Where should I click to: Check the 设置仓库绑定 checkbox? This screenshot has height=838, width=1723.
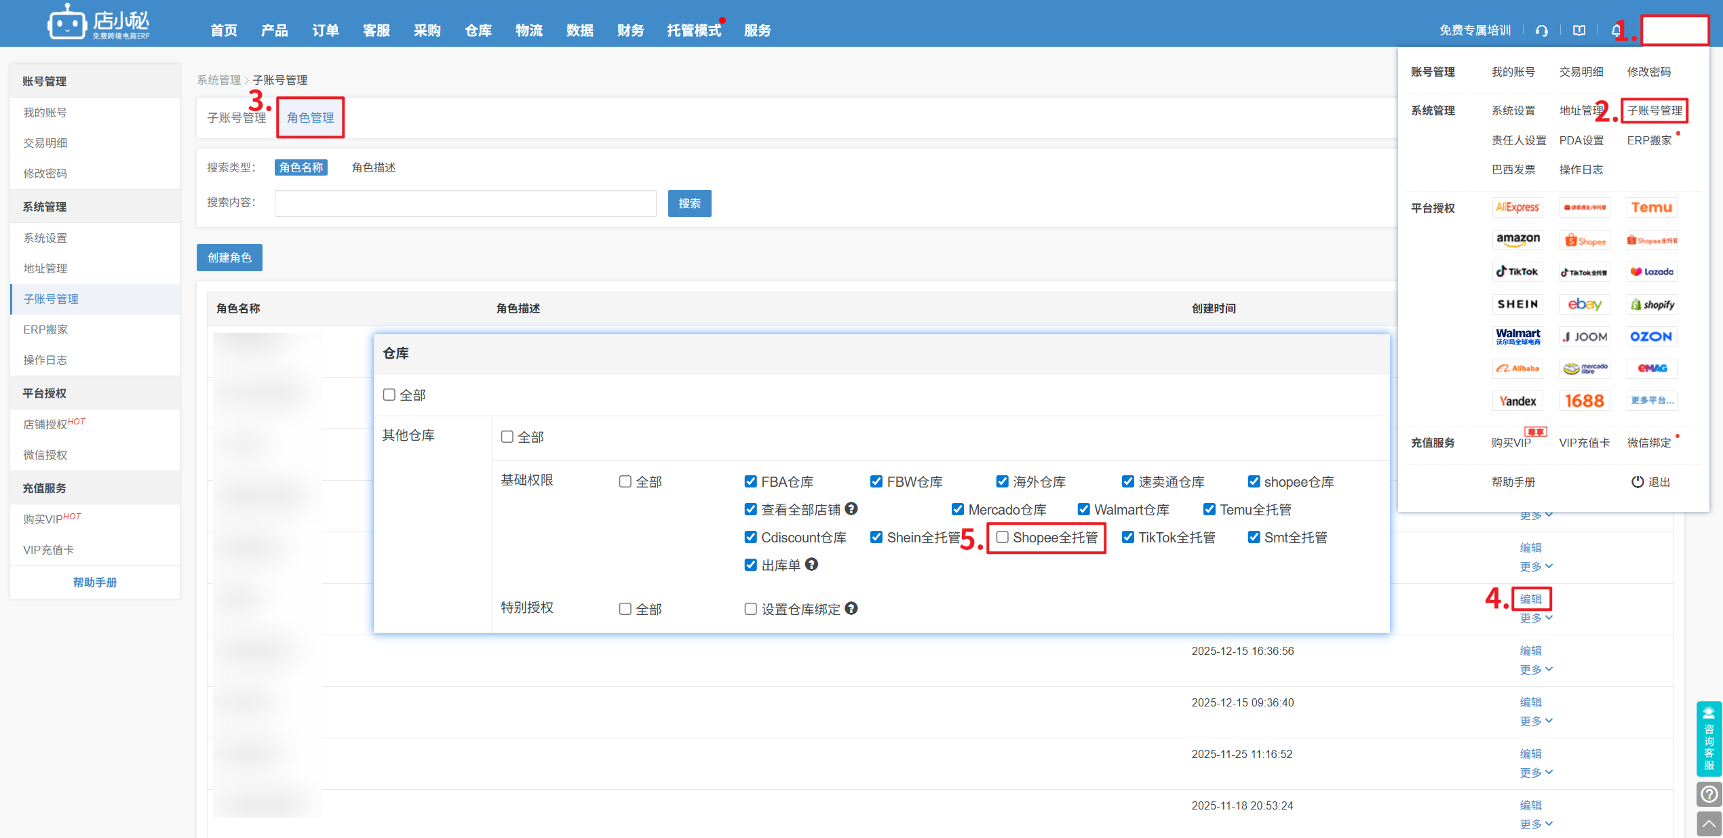pyautogui.click(x=750, y=609)
